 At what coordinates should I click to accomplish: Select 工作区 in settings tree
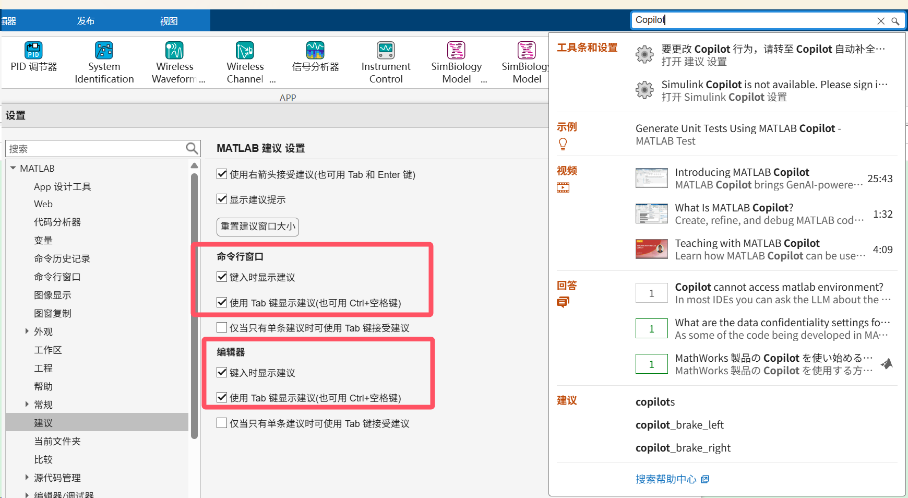(48, 350)
